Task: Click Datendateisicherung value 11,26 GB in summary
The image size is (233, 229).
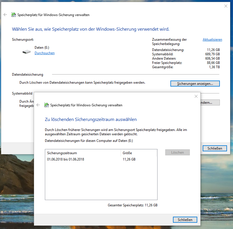Action: (x=213, y=50)
